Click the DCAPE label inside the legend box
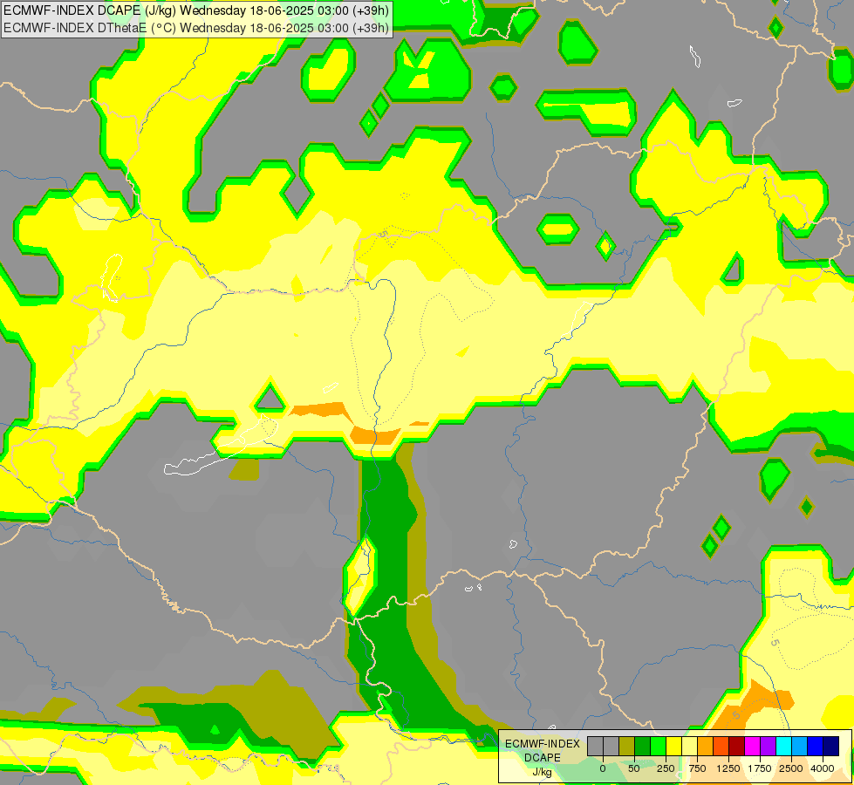This screenshot has width=854, height=785. [543, 758]
